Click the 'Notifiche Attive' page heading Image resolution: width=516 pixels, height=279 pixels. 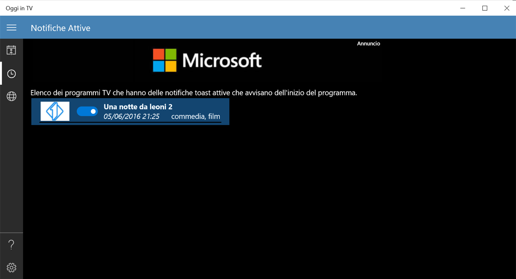tap(61, 28)
